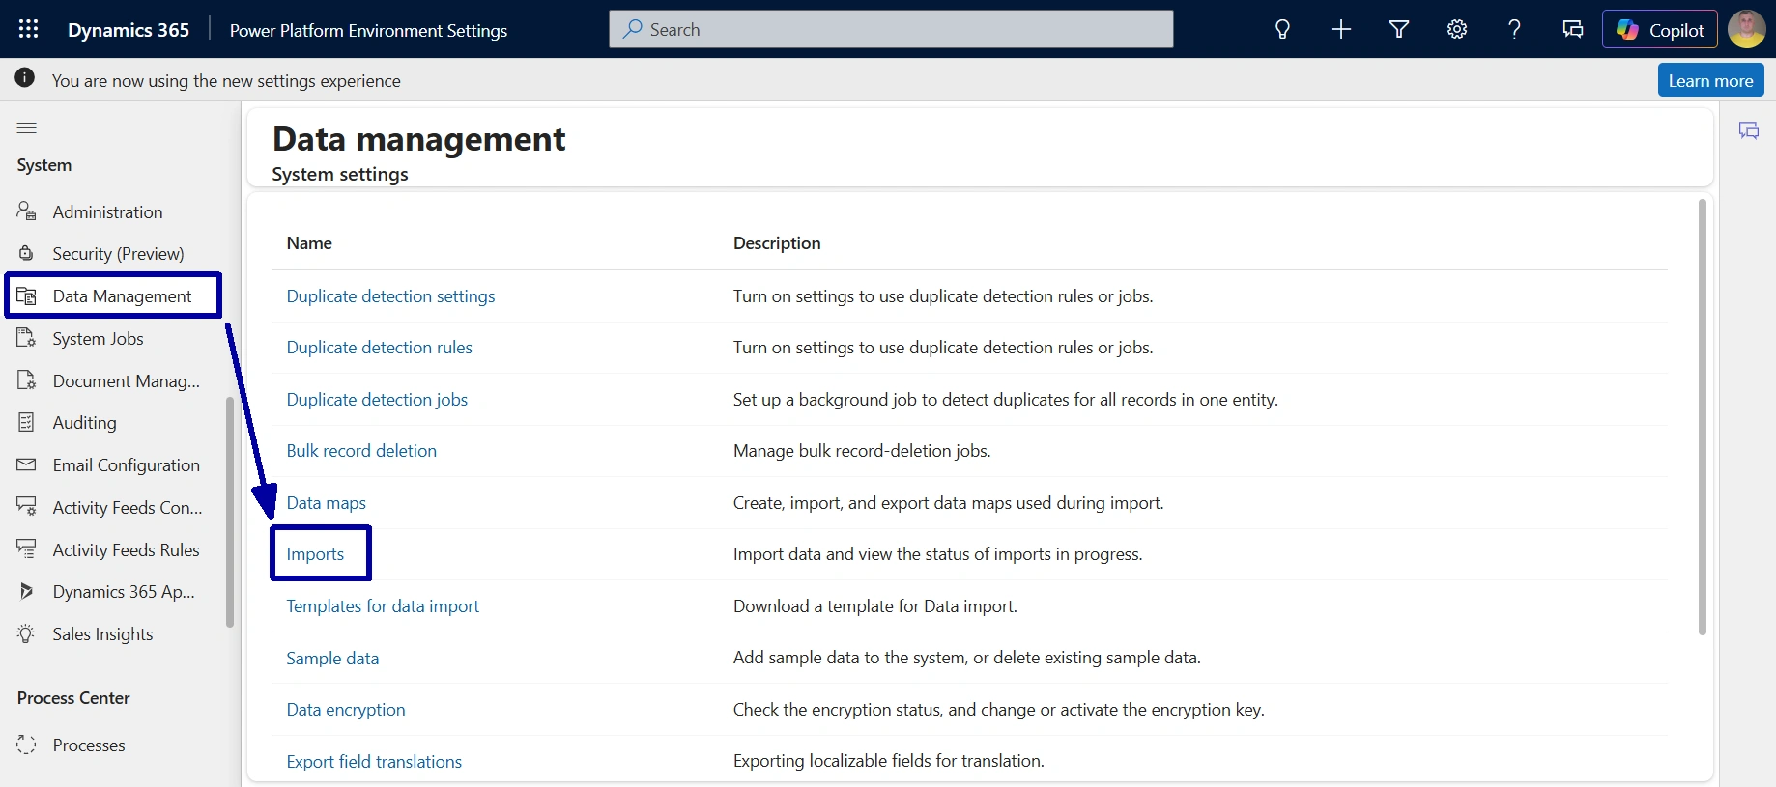Open the app launcher waffle icon
The height and width of the screenshot is (787, 1776).
coord(28,29)
